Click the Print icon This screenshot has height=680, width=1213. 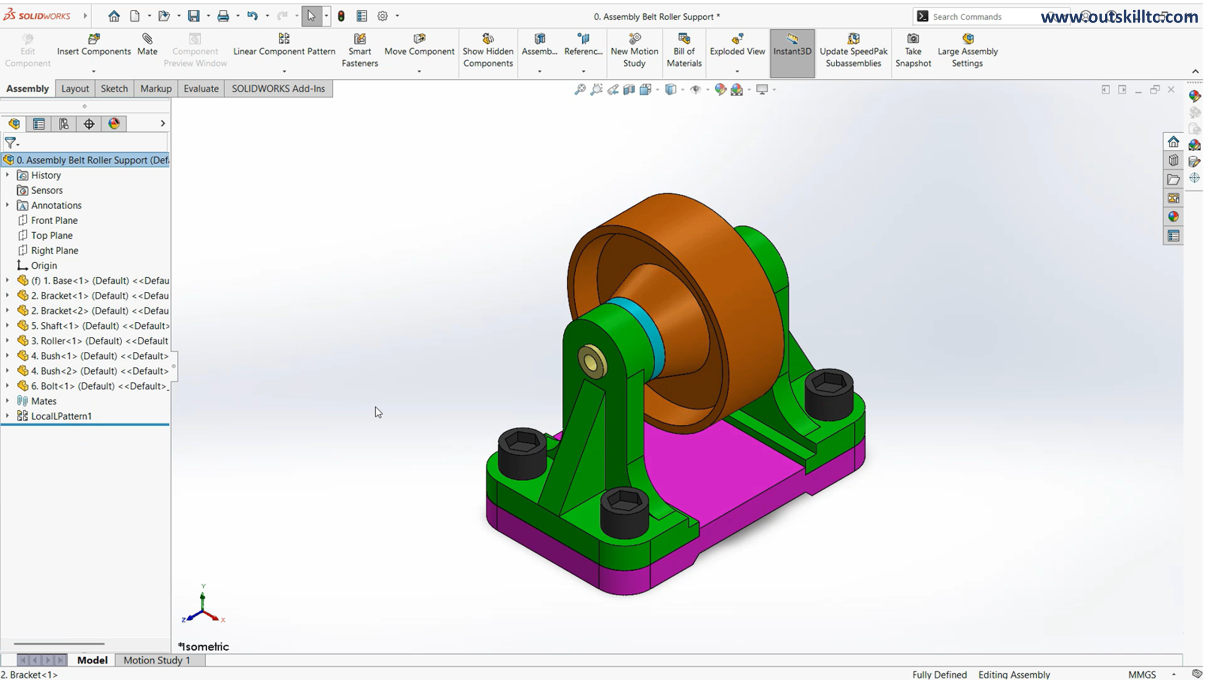[x=223, y=17]
